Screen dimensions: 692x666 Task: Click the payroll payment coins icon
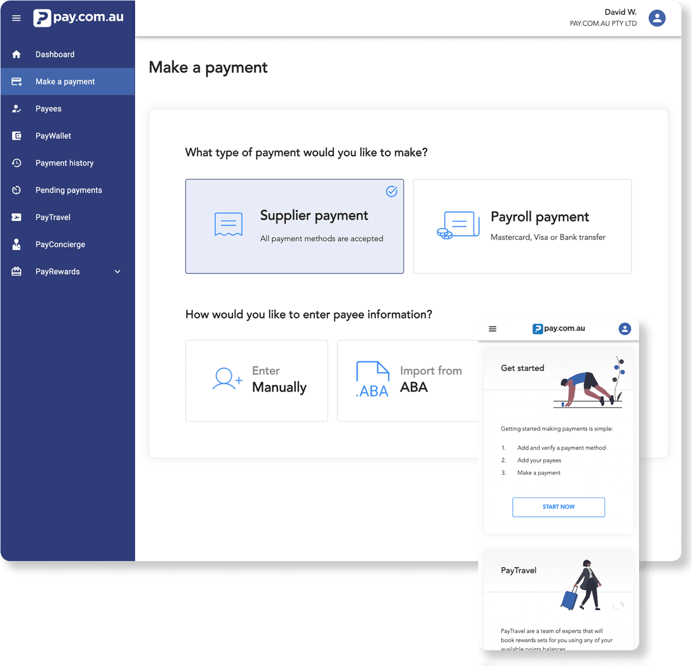pyautogui.click(x=458, y=225)
